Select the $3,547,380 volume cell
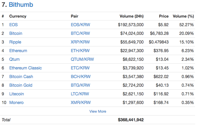 click(133, 76)
